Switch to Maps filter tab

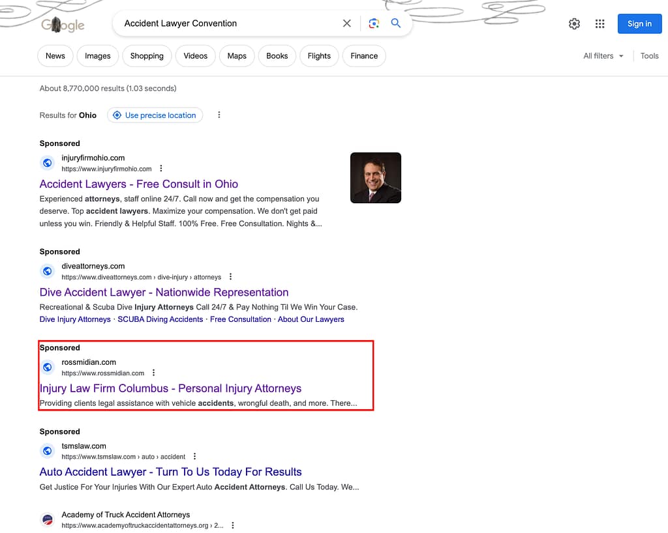coord(237,56)
